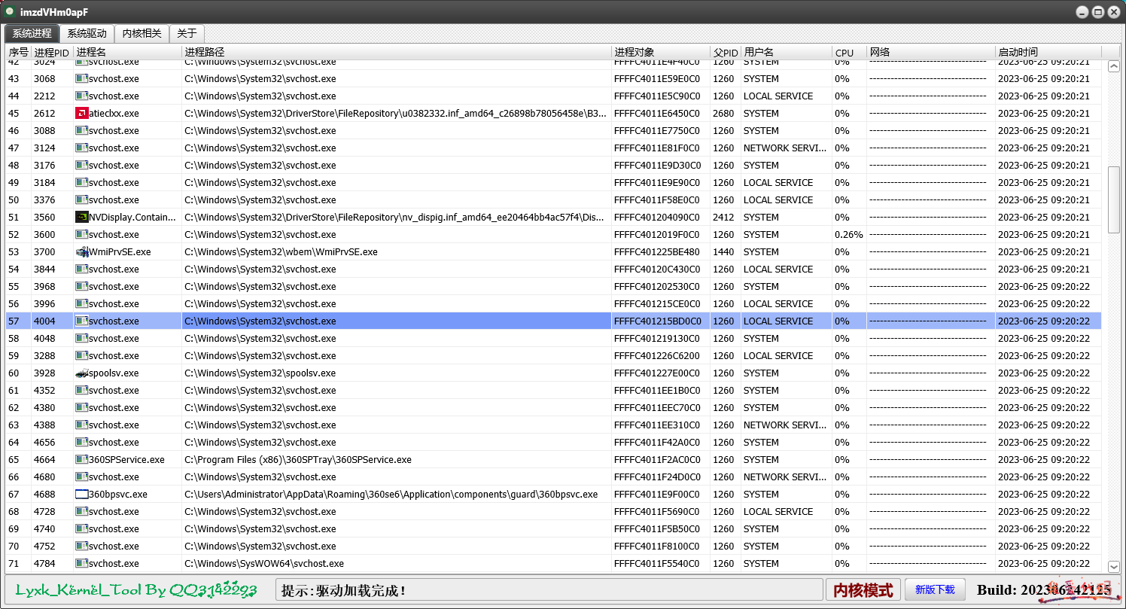Click the svchost.exe icon for PID 4784
Image resolution: width=1126 pixels, height=609 pixels.
82,564
